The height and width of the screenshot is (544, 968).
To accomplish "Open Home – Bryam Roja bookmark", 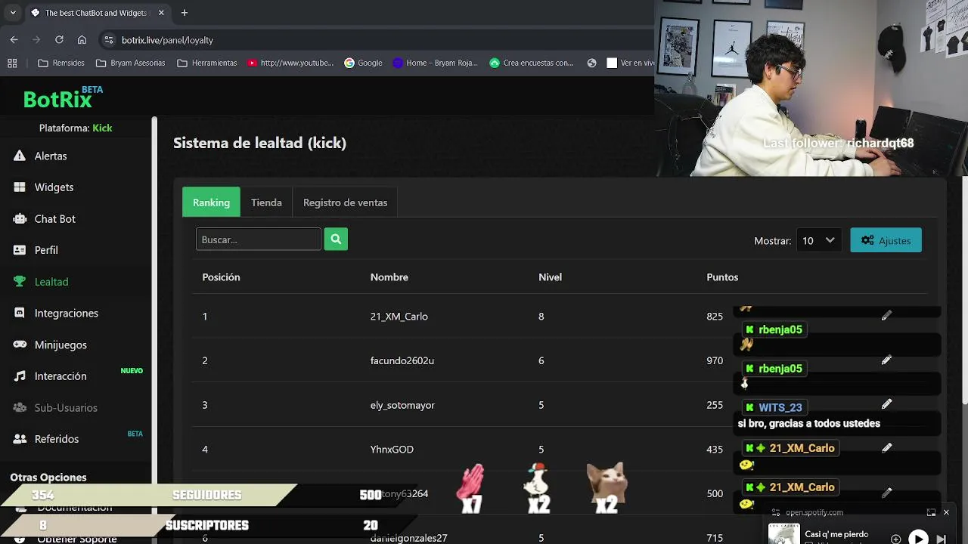I will point(436,63).
